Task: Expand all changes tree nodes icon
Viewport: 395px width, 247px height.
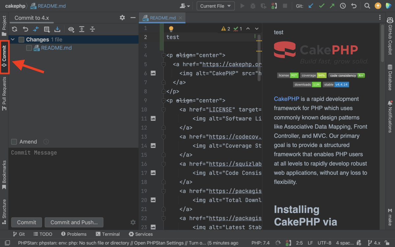Action: [82, 29]
